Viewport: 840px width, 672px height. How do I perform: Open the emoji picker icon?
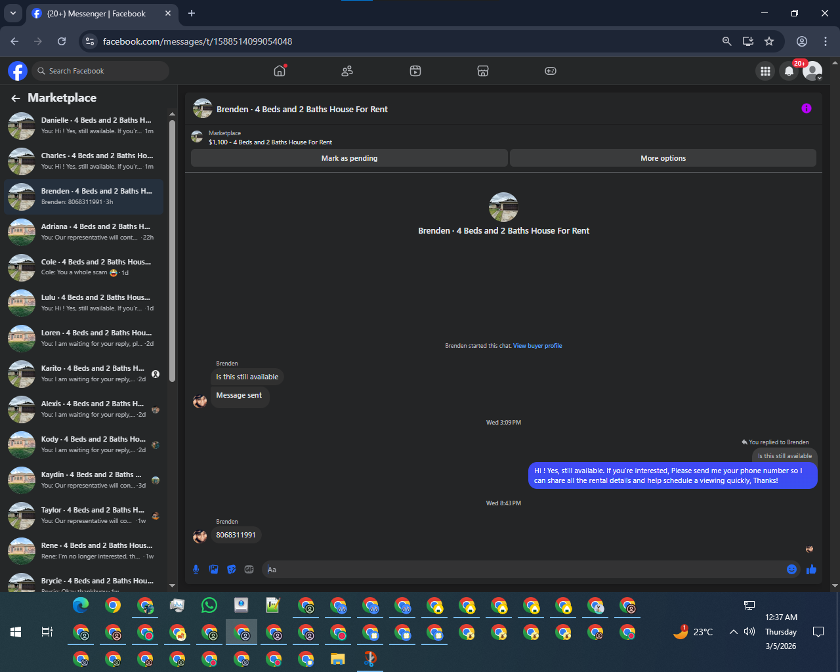[791, 569]
